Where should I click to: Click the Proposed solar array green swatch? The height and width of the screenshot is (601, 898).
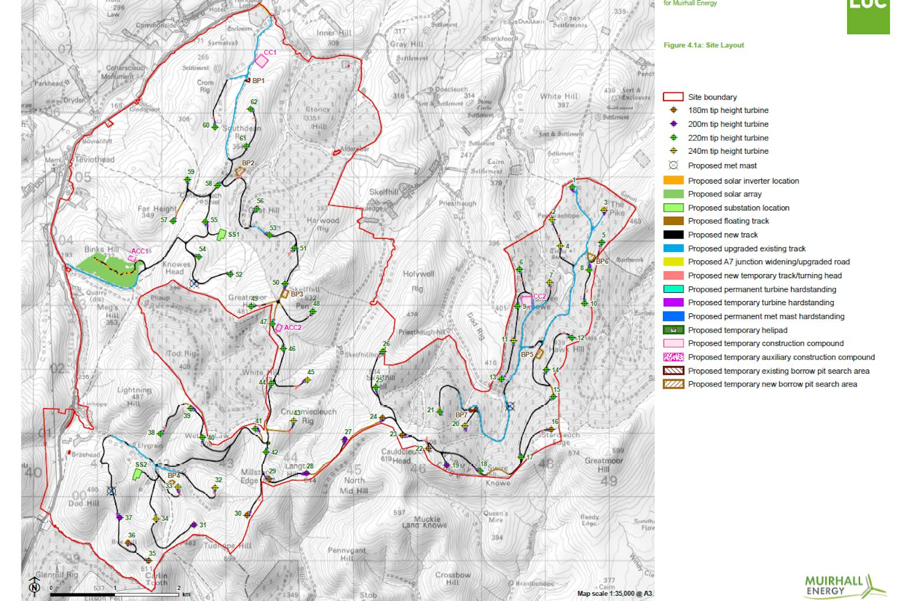(x=673, y=194)
